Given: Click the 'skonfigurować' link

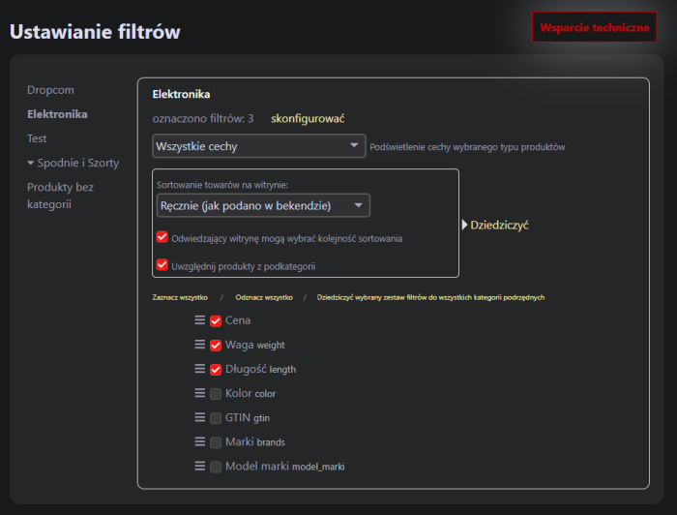Looking at the screenshot, I should (x=308, y=118).
